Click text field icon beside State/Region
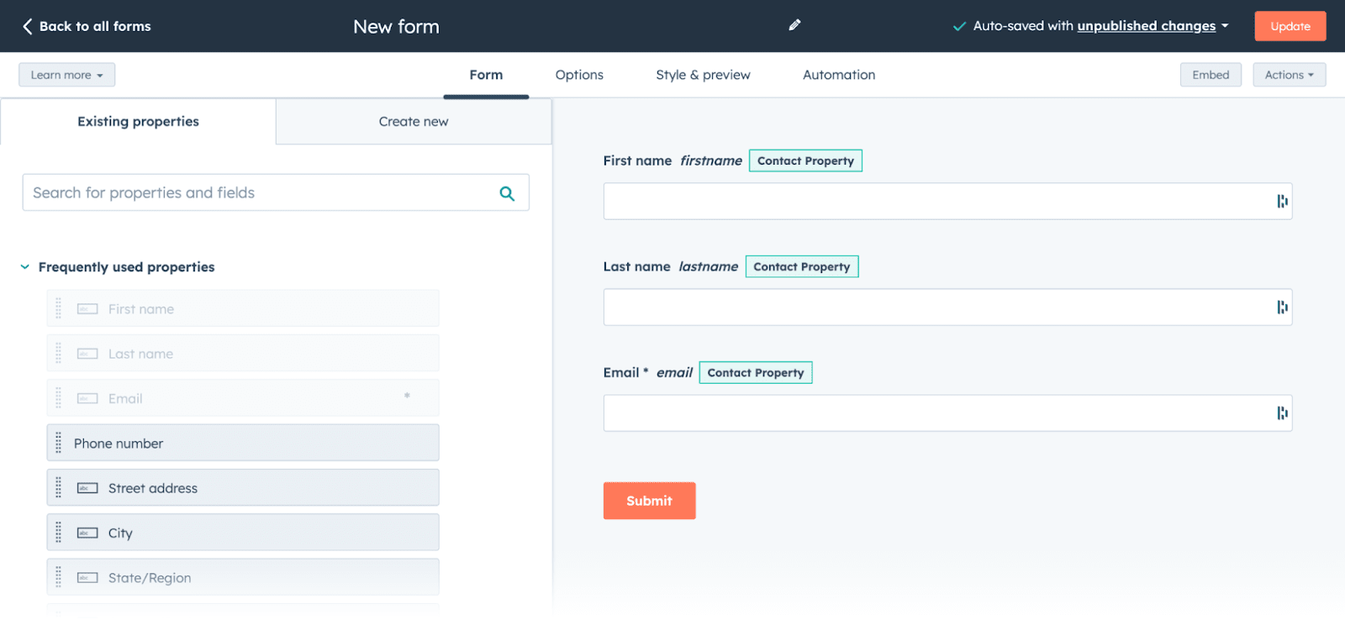The width and height of the screenshot is (1345, 620). pos(87,578)
